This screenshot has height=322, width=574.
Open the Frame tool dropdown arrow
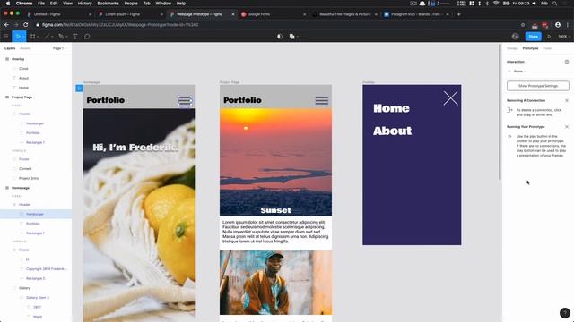pos(38,37)
